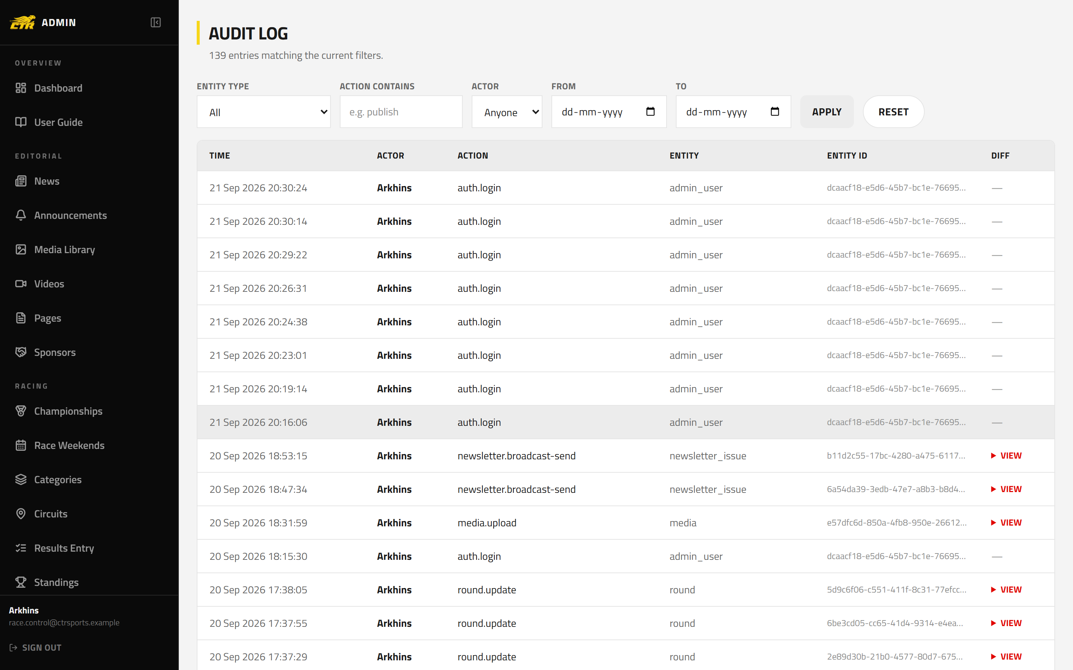Click the Videos camera icon
The width and height of the screenshot is (1073, 670).
click(21, 284)
